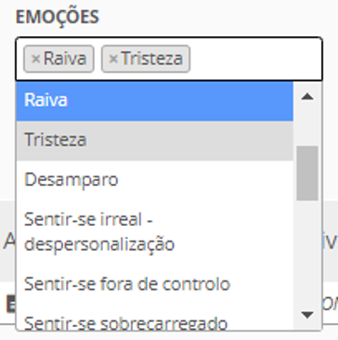Click the dropdown scrollbar thumb
This screenshot has height=340, width=338.
tap(307, 174)
